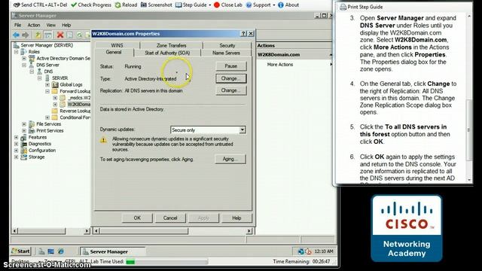This screenshot has width=482, height=271.
Task: Expand Active Directory Domain Services node
Action: click(x=24, y=59)
